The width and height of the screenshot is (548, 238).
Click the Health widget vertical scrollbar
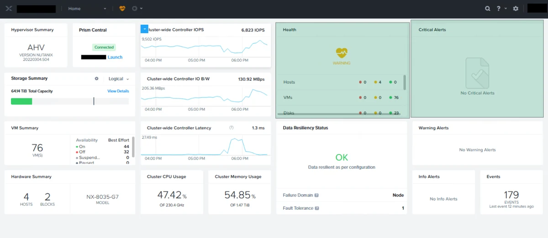tap(405, 83)
